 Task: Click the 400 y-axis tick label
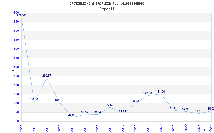tap(16, 49)
